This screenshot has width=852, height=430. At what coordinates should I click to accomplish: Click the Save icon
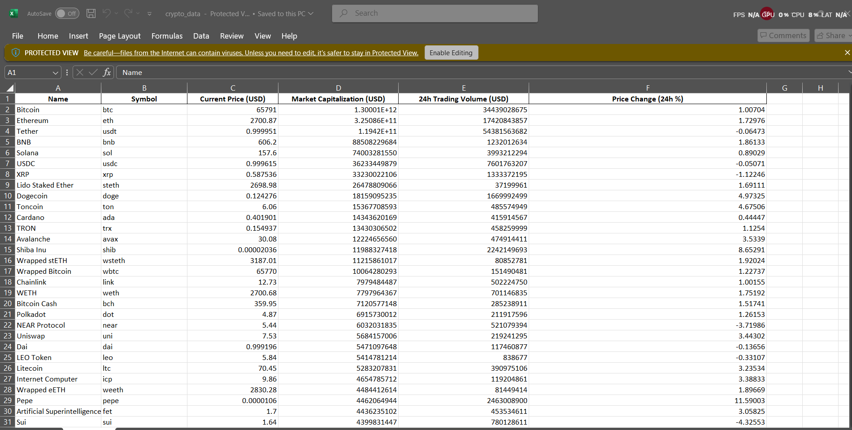click(91, 13)
